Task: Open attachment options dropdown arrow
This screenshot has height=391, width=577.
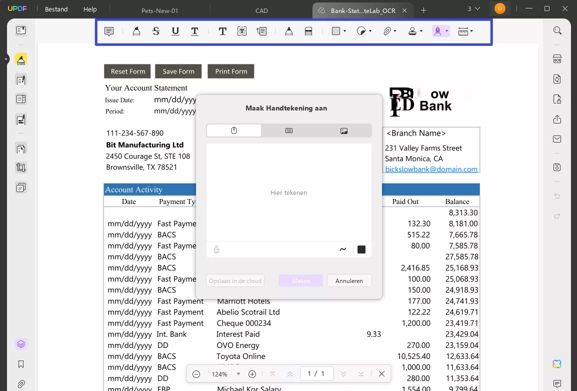Action: 395,31
